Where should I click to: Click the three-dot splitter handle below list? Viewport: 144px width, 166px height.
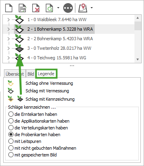[72, 66]
